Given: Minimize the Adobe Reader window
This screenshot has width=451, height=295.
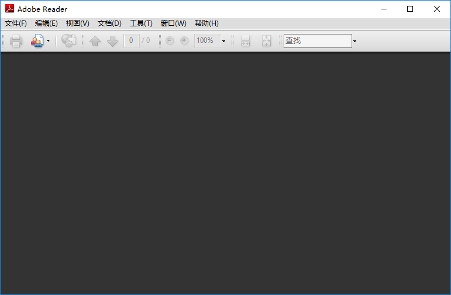Looking at the screenshot, I should [x=384, y=9].
